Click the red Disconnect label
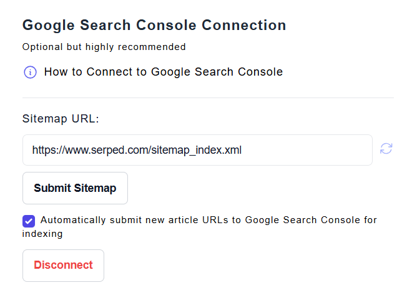The height and width of the screenshot is (300, 407). click(63, 266)
